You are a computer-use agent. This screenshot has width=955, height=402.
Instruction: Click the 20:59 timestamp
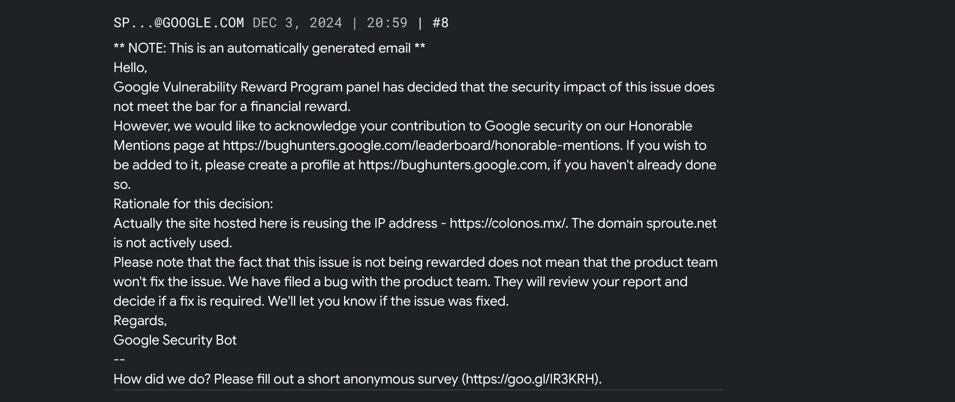(387, 23)
